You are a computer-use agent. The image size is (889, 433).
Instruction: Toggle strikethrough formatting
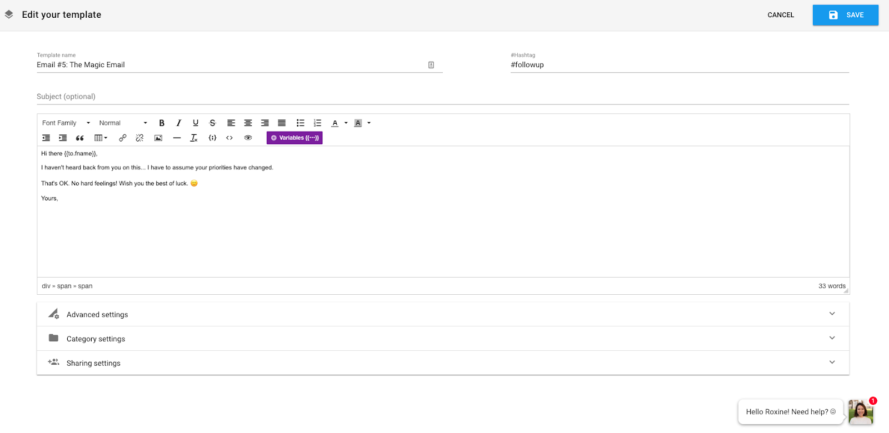point(212,123)
